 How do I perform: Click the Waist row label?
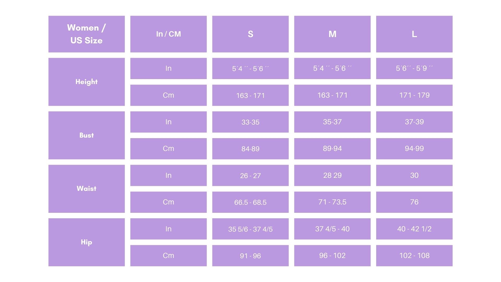[x=86, y=189]
